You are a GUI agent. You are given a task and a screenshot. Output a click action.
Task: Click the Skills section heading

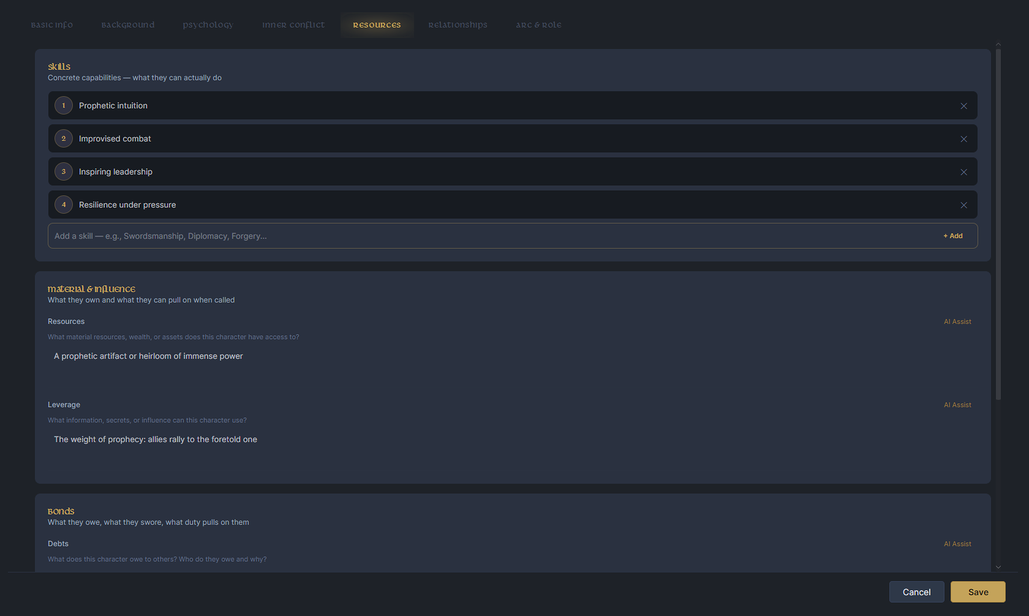pos(59,66)
